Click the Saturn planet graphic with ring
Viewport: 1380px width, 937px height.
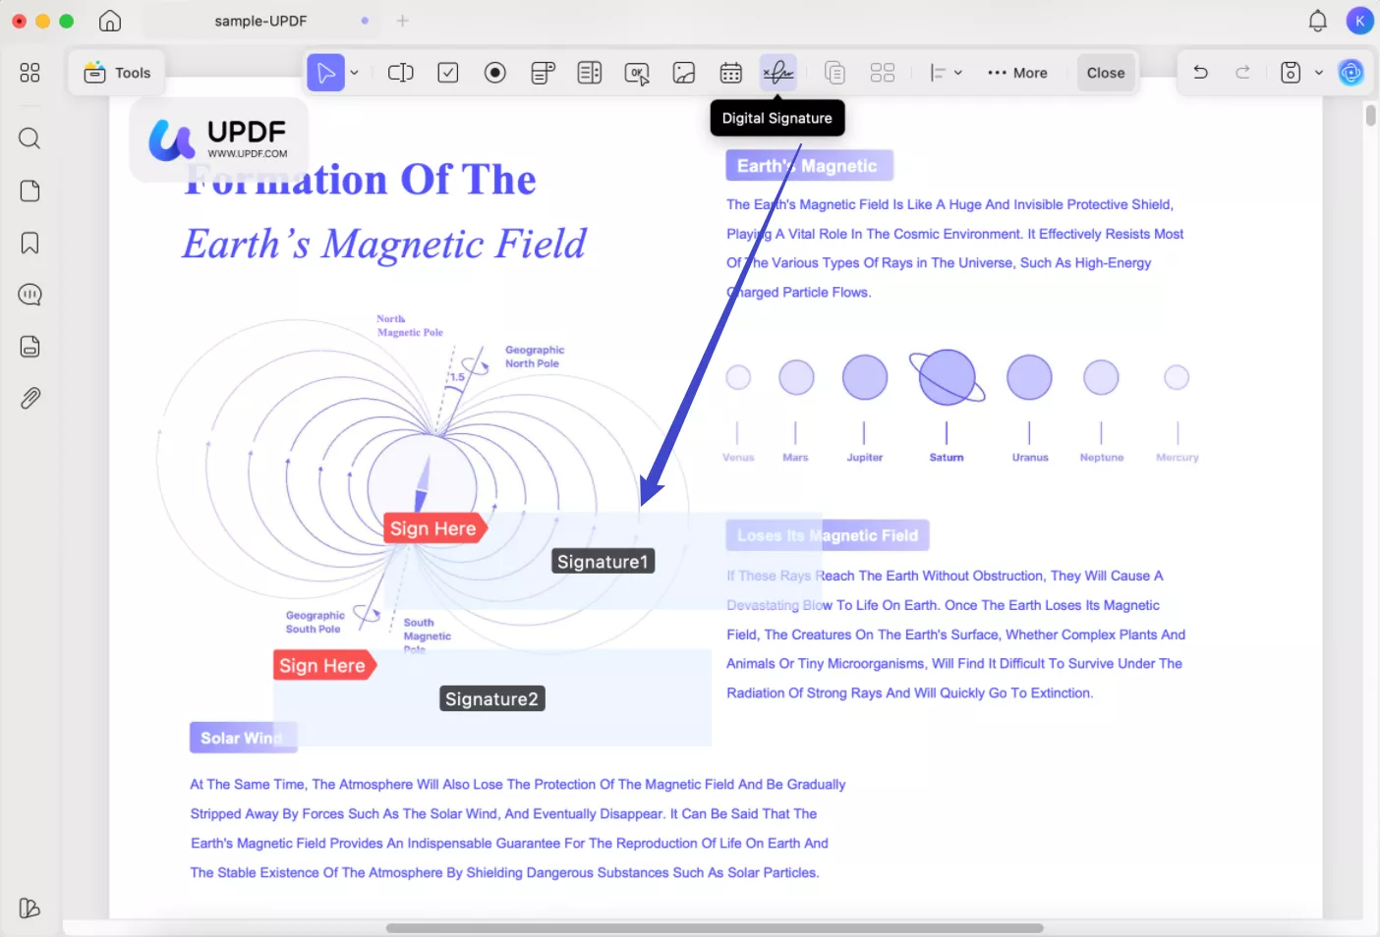[947, 377]
